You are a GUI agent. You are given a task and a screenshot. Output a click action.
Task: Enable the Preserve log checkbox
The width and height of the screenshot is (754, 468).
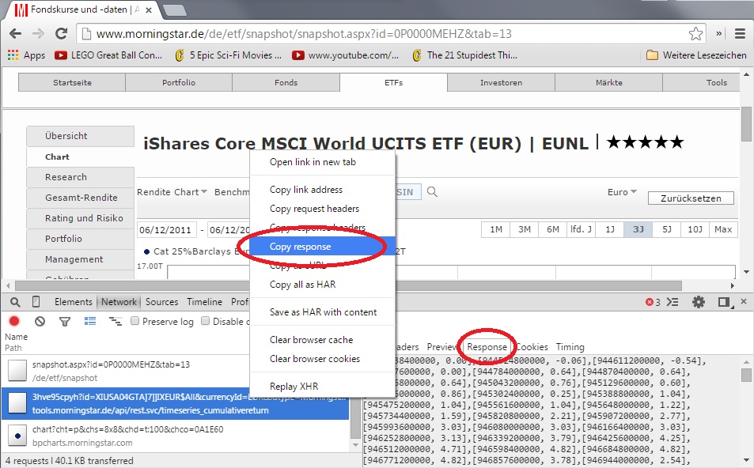click(135, 320)
